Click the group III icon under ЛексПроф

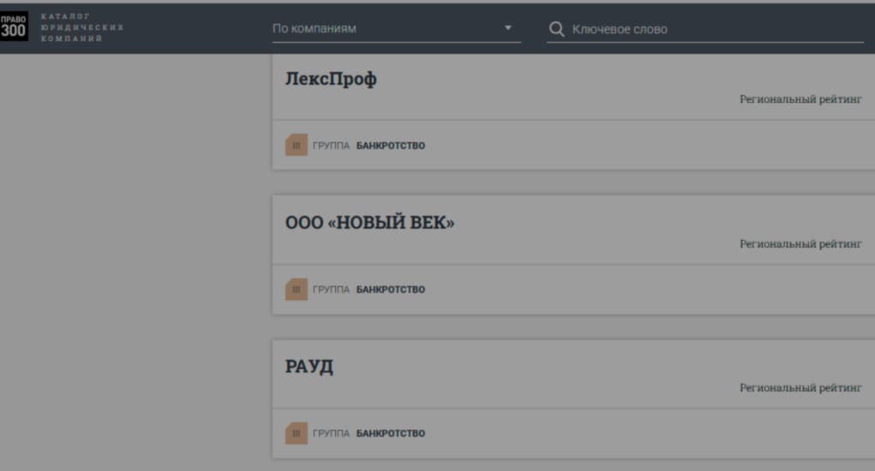coord(296,146)
